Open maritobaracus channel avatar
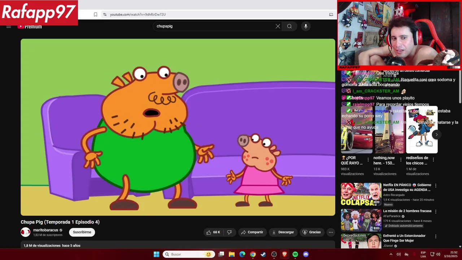Screen dimensions: 462x260 pos(25,232)
